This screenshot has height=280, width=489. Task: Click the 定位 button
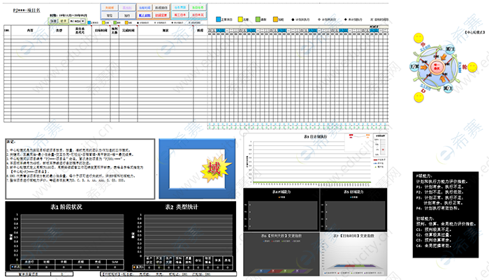[x=110, y=15]
